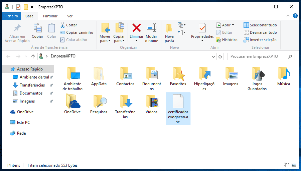Image resolution: width=301 pixels, height=171 pixels.
Task: Open the Ficheiro menu tab
Action: coord(11,16)
